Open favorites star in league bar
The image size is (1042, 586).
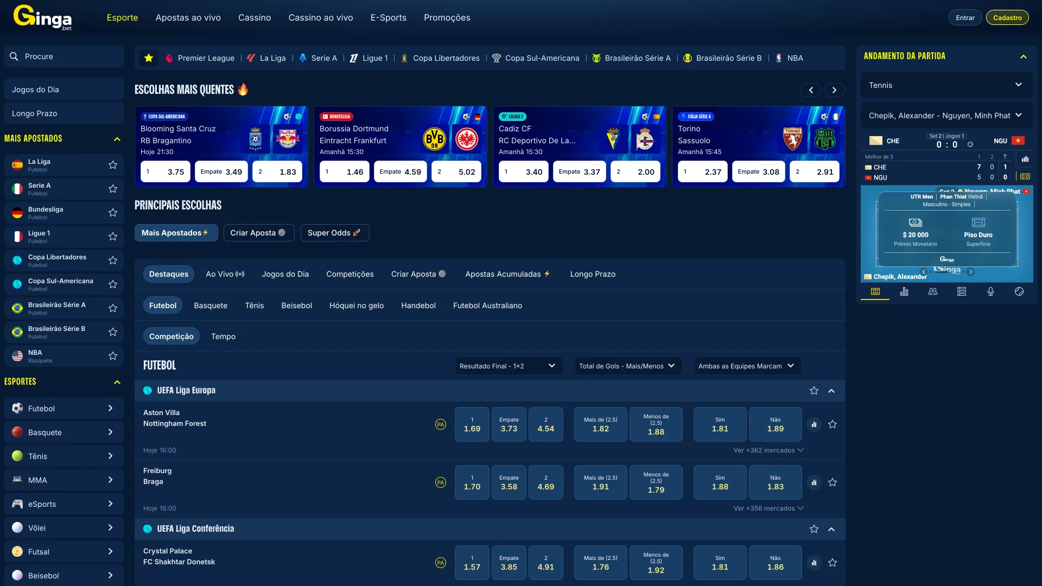click(x=149, y=58)
